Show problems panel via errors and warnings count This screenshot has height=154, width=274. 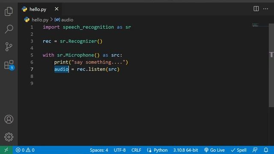tap(25, 150)
